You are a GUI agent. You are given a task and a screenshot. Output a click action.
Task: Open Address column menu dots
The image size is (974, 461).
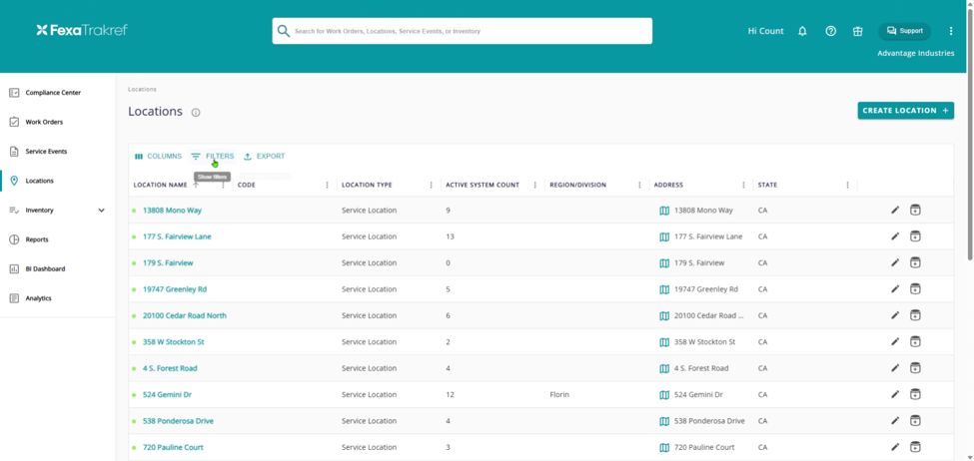743,185
